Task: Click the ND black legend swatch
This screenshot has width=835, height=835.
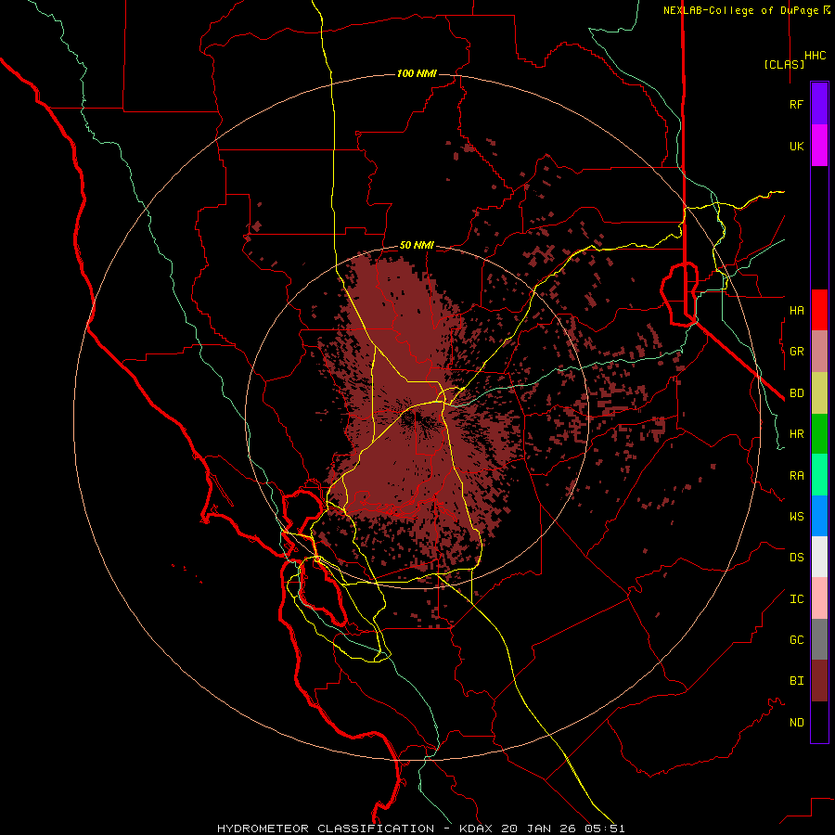Action: 819,722
